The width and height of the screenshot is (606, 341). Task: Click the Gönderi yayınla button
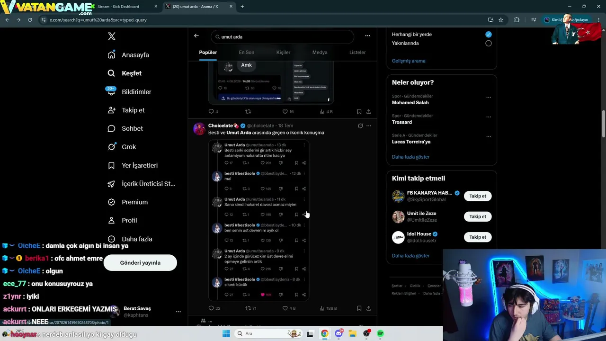[140, 263]
